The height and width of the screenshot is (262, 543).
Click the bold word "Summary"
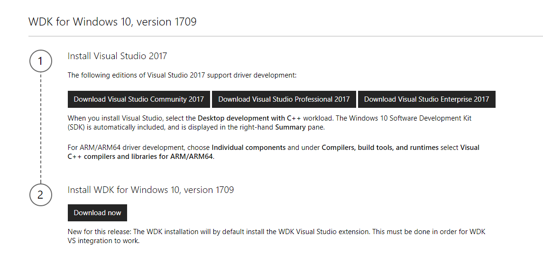click(x=290, y=127)
